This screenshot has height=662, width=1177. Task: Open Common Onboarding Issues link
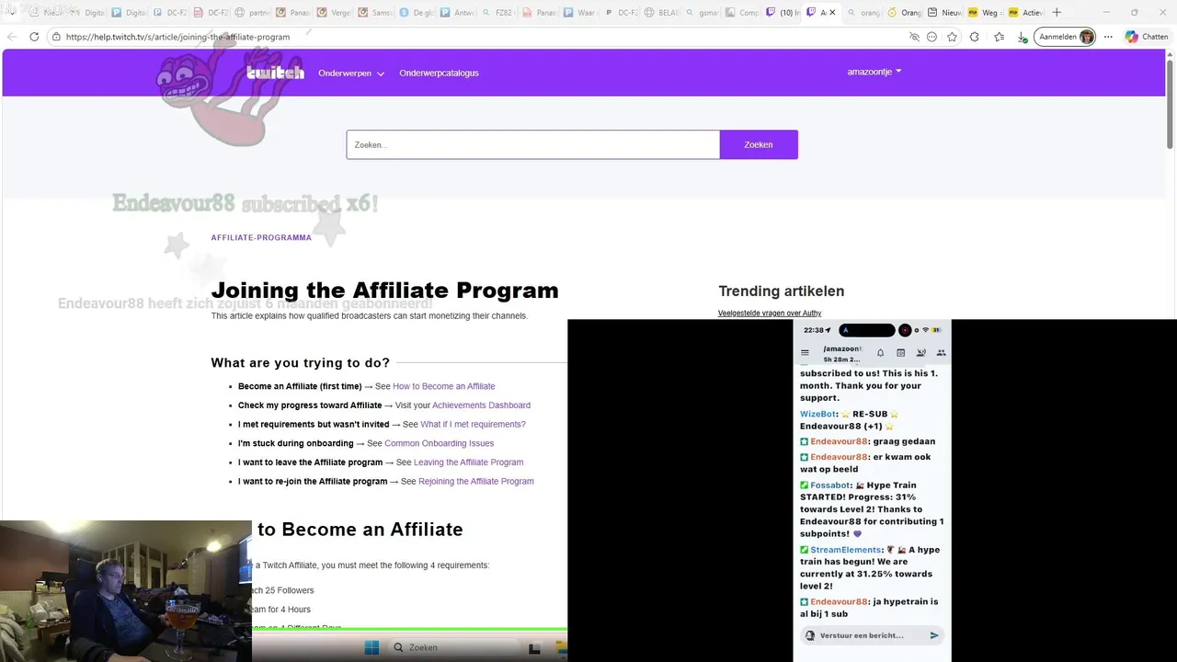click(x=439, y=443)
